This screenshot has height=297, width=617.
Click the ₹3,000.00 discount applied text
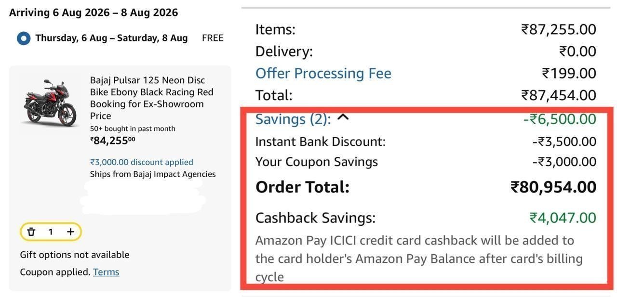pos(142,162)
